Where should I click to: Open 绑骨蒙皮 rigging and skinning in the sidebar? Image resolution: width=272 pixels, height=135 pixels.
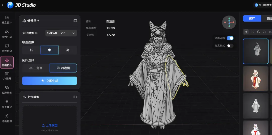click(x=7, y=104)
